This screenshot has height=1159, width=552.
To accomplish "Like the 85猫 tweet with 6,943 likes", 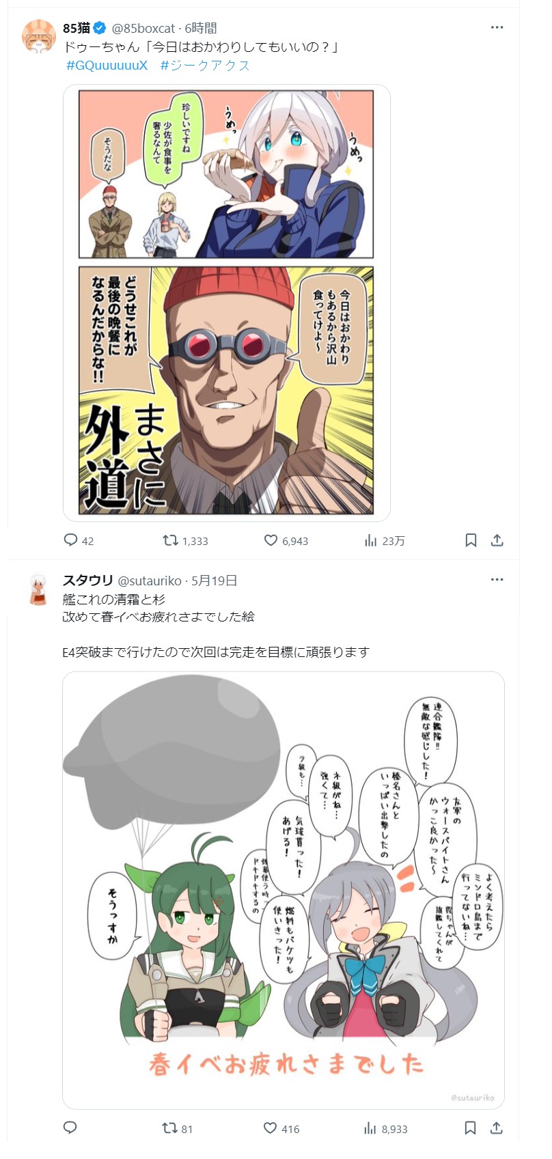I will [x=271, y=540].
